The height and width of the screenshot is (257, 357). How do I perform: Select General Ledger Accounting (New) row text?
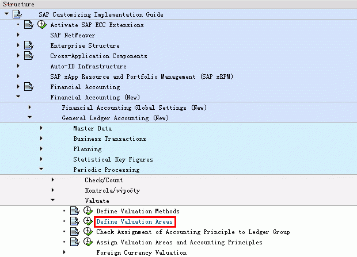click(115, 118)
